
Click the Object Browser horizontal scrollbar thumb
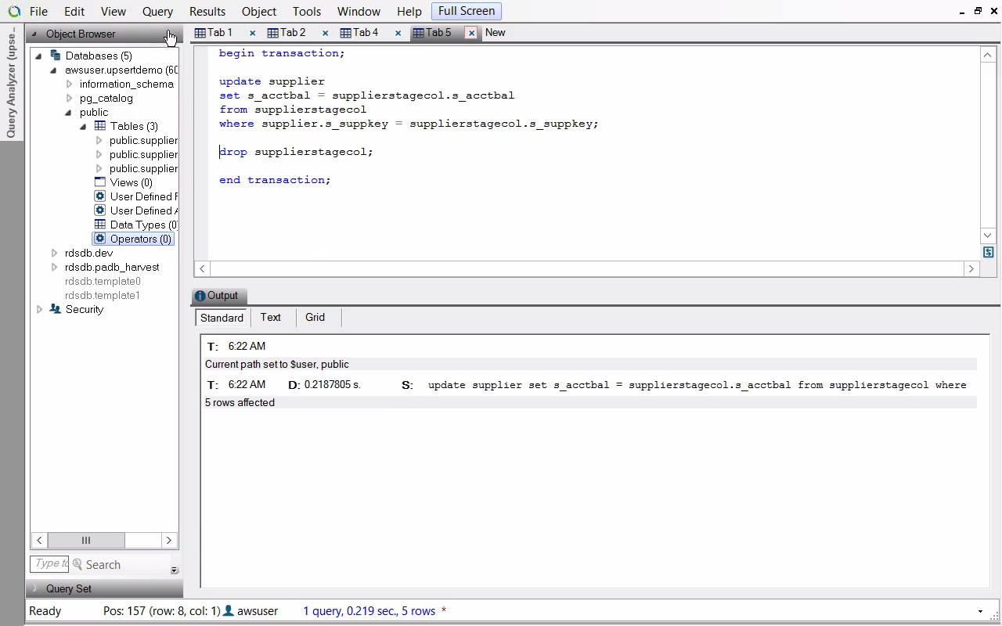tap(86, 540)
